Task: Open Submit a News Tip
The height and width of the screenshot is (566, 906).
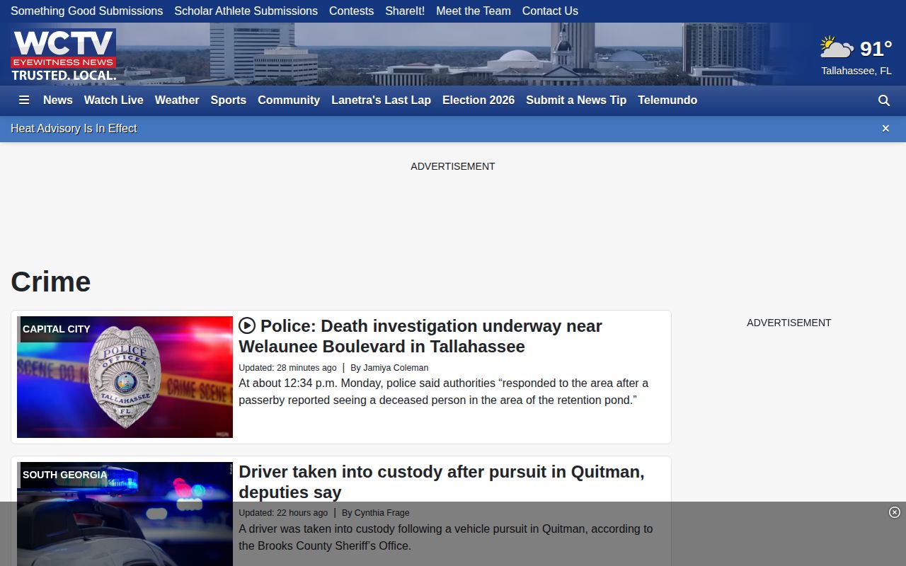Action: click(x=576, y=100)
